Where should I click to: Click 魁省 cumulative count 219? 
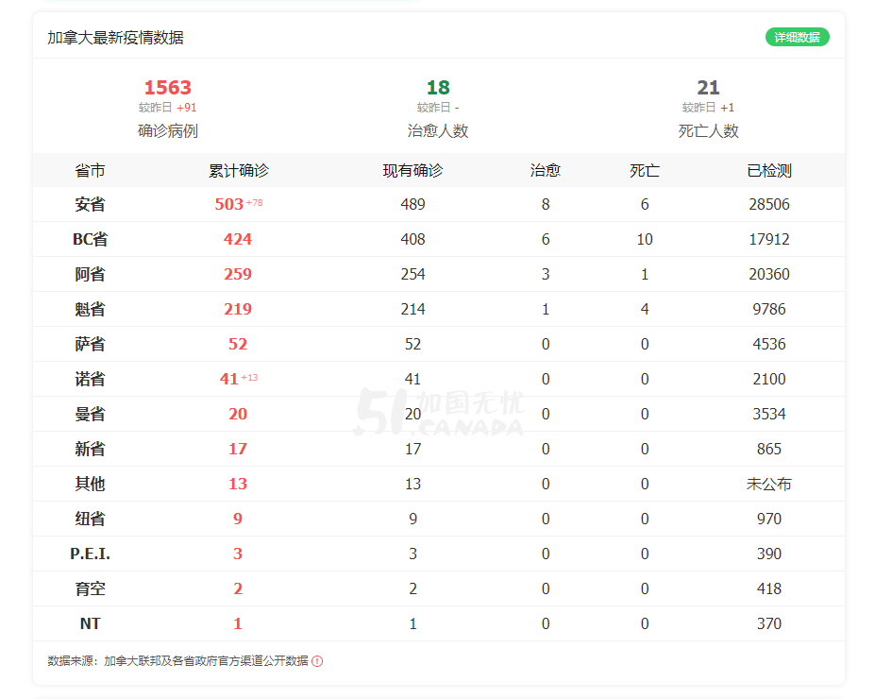pyautogui.click(x=238, y=309)
